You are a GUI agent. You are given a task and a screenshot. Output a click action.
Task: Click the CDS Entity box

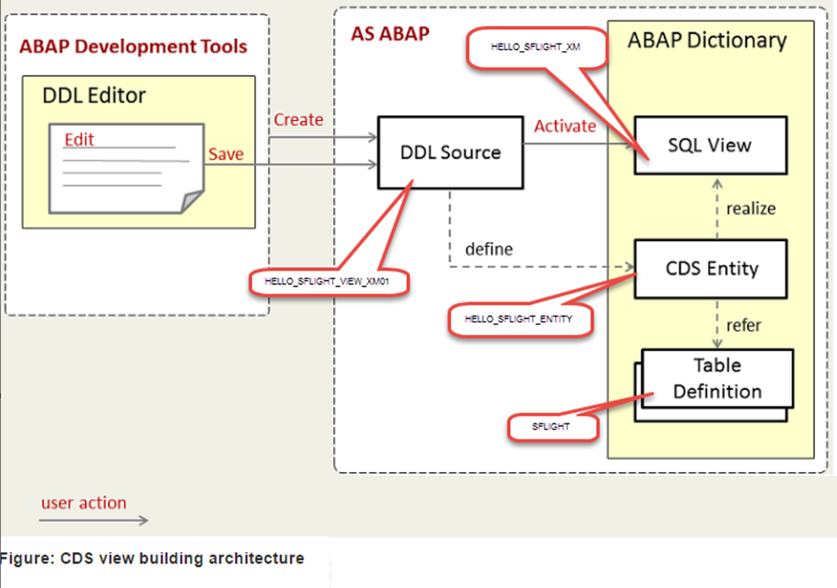click(x=709, y=268)
